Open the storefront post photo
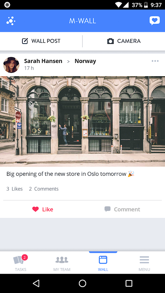Image resolution: width=165 pixels, height=293 pixels. pyautogui.click(x=82, y=121)
